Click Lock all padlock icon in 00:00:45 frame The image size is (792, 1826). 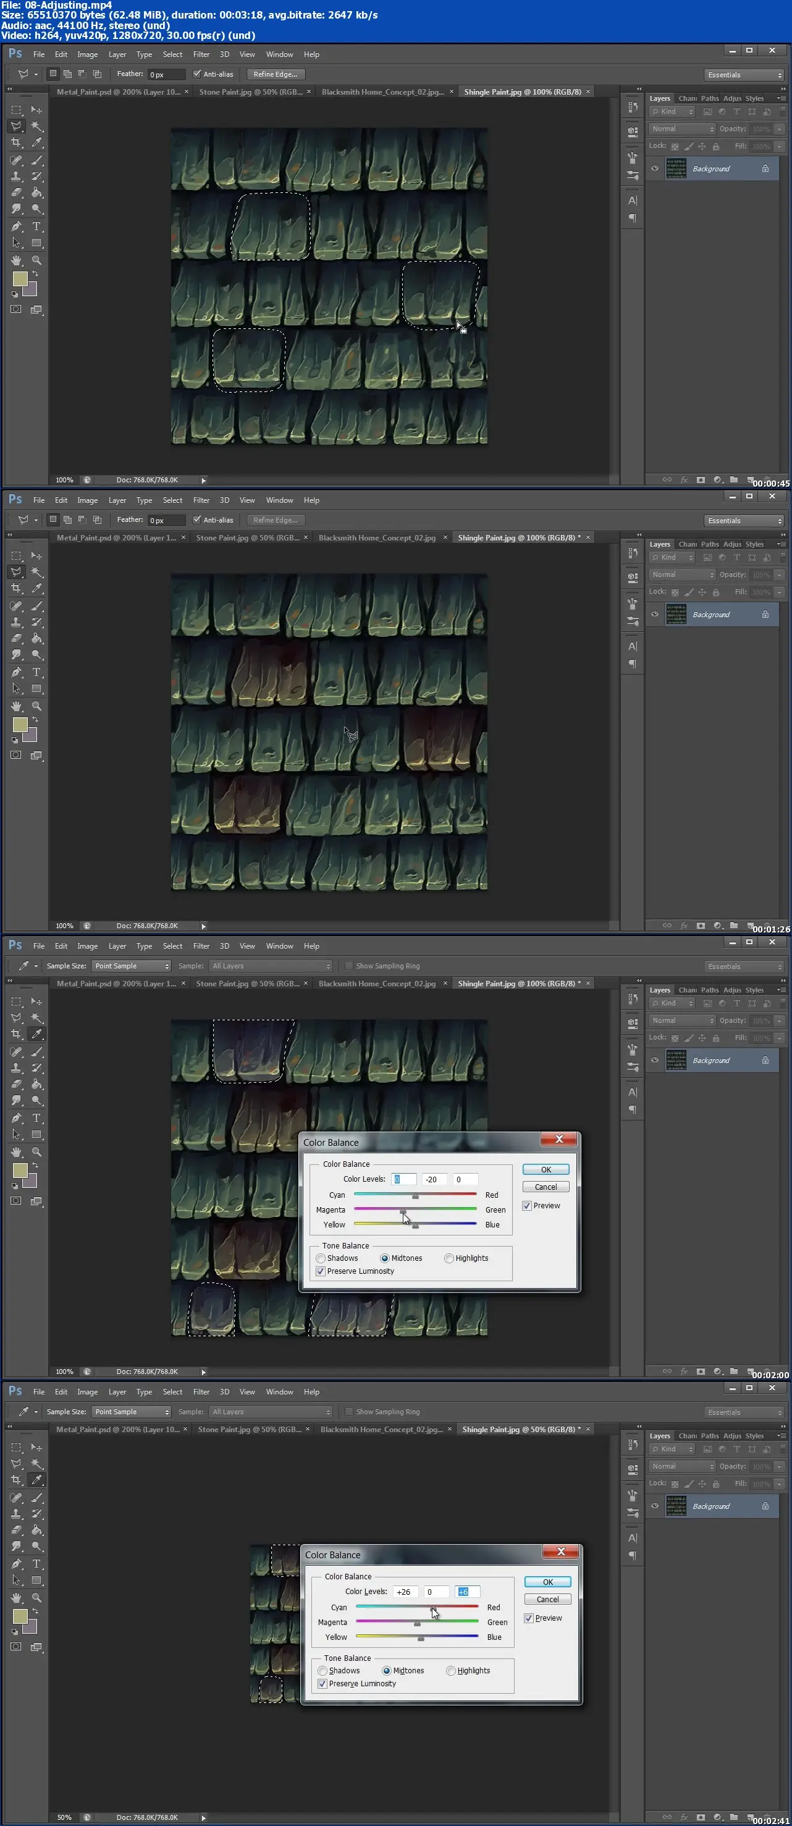pyautogui.click(x=716, y=147)
